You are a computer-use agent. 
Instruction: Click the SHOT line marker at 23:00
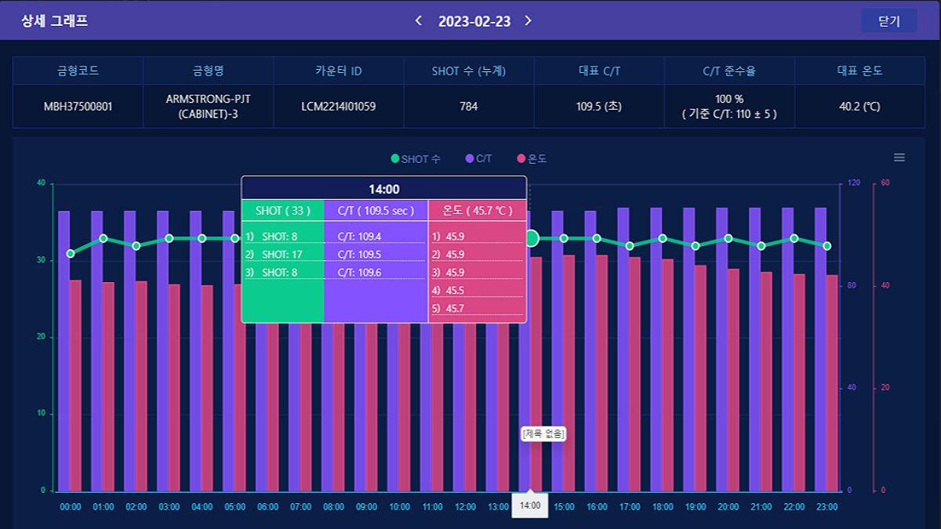(x=827, y=246)
